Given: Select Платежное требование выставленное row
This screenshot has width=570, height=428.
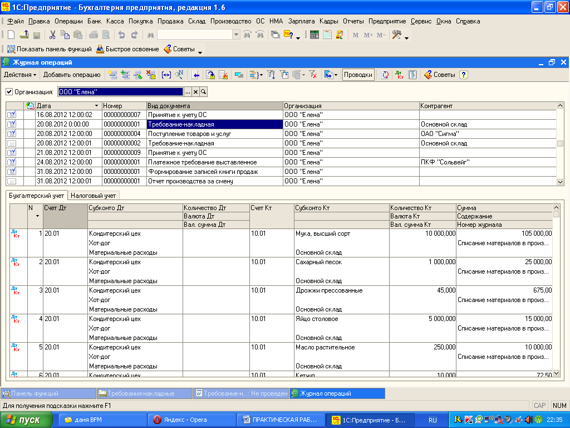Looking at the screenshot, I should click(281, 162).
